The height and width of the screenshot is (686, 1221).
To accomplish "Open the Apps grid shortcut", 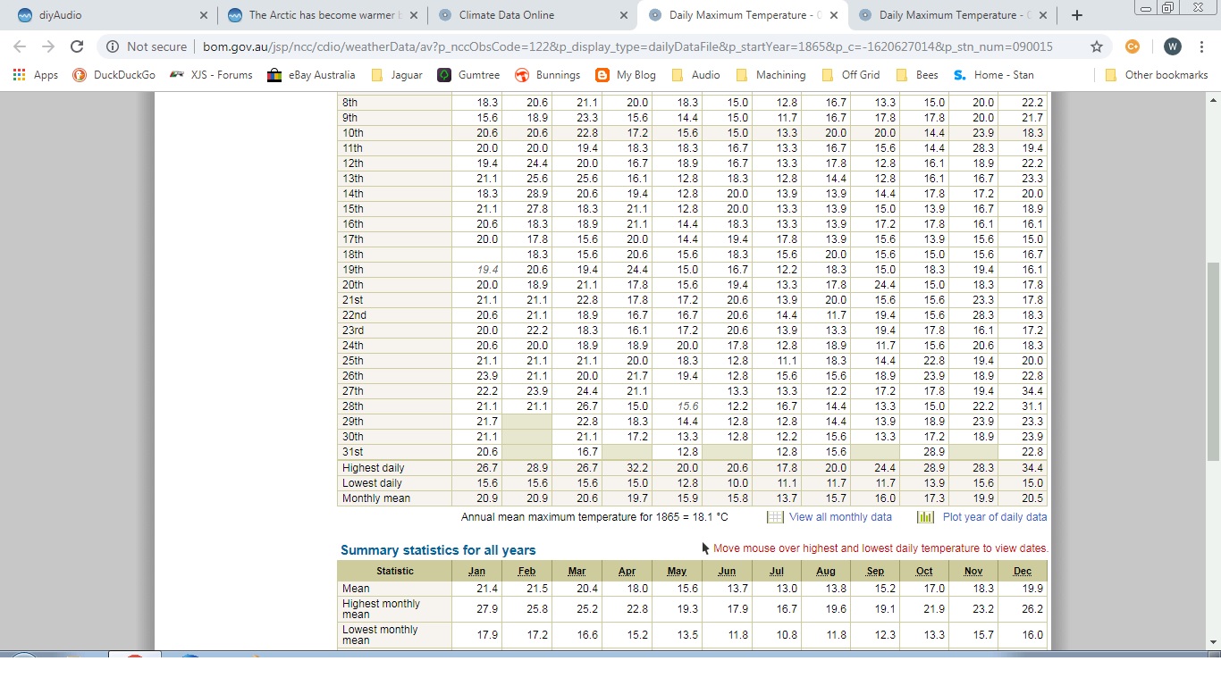I will pyautogui.click(x=36, y=75).
